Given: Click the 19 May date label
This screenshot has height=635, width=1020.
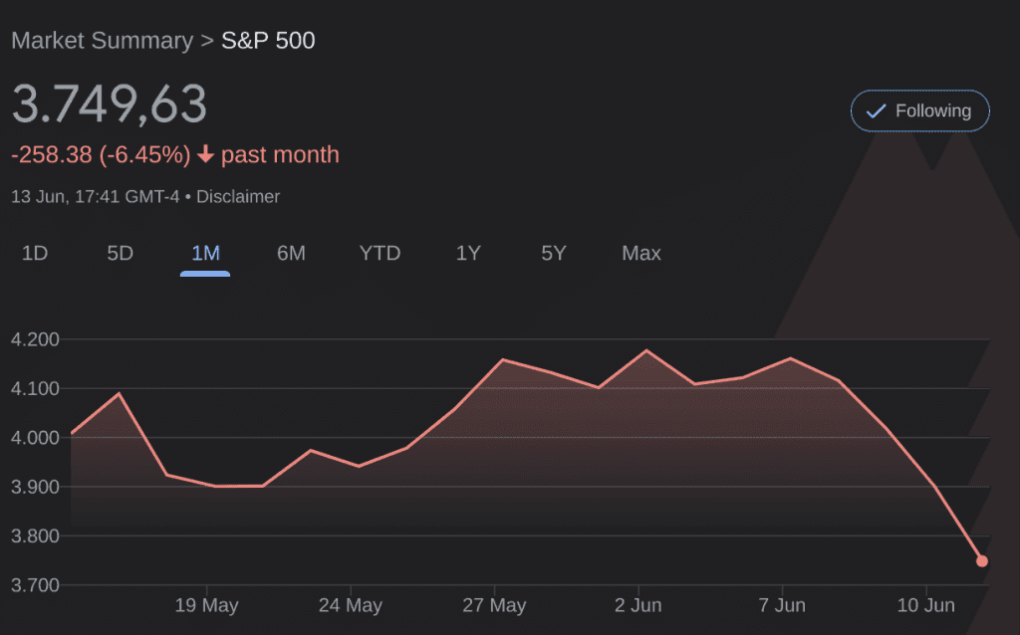Looking at the screenshot, I should coord(206,605).
